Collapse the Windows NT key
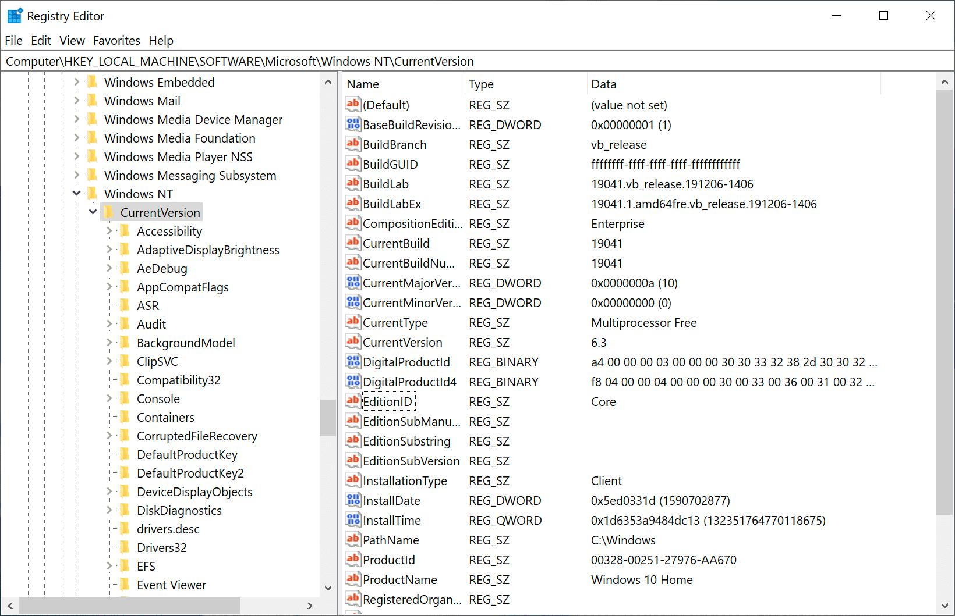This screenshot has width=955, height=616. (76, 193)
